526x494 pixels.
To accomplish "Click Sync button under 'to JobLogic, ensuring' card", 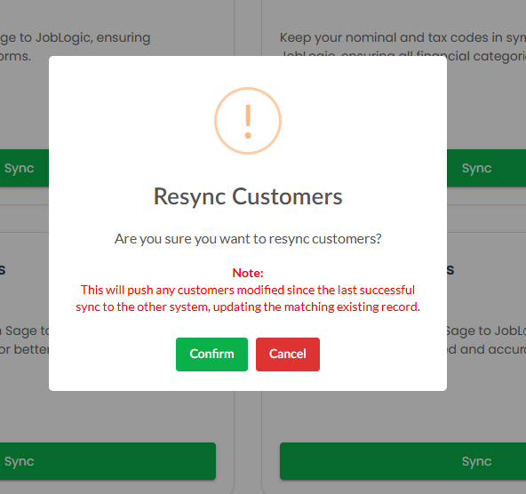I will (24, 168).
